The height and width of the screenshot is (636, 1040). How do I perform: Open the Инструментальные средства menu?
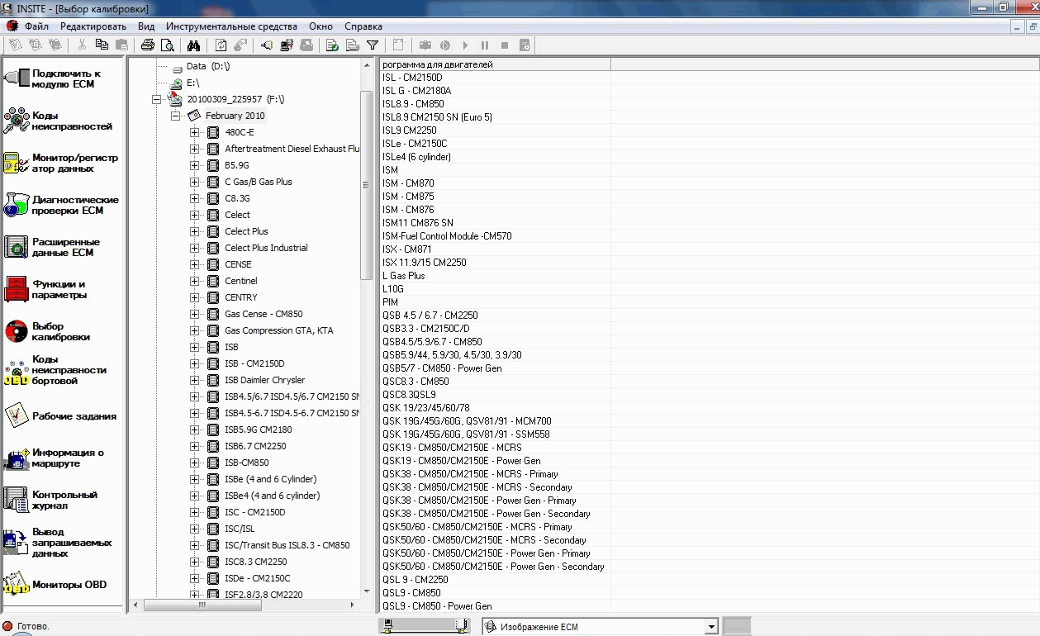[232, 26]
